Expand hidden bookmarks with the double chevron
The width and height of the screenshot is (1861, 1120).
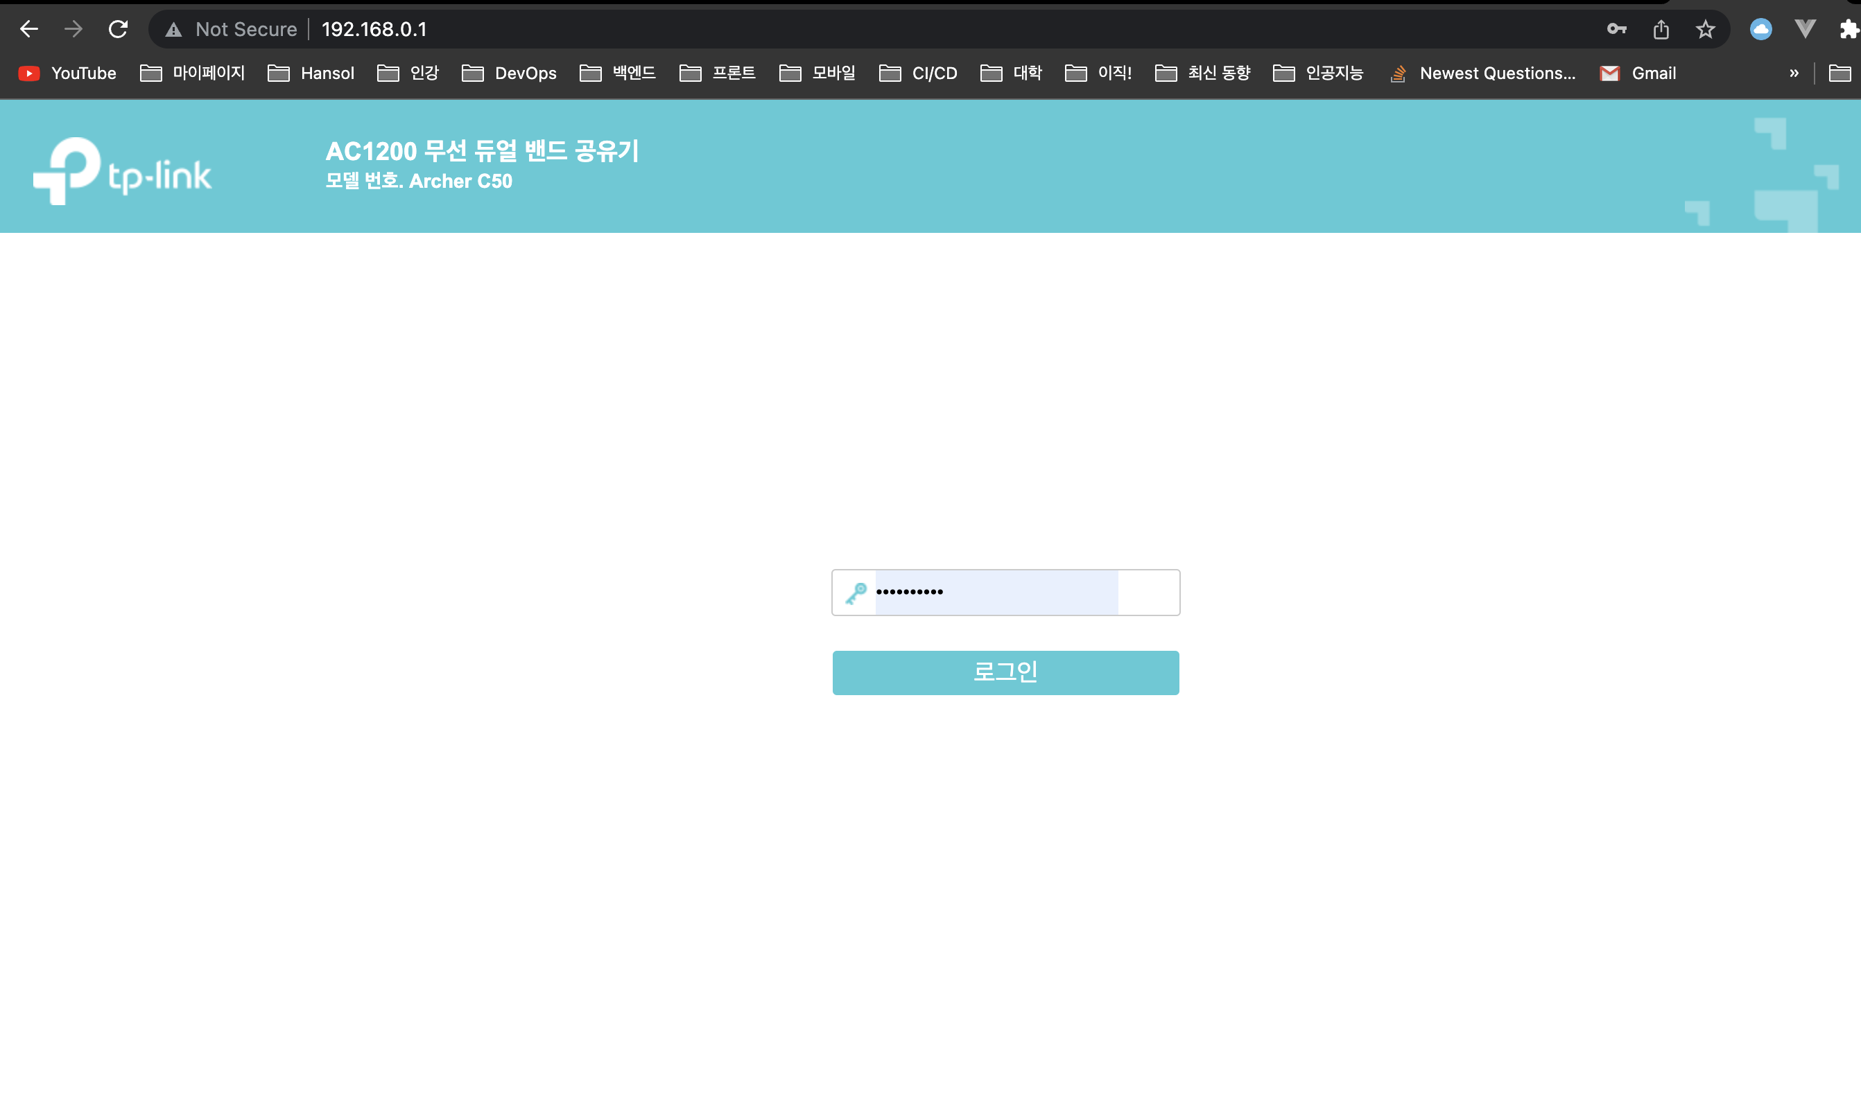click(1794, 73)
